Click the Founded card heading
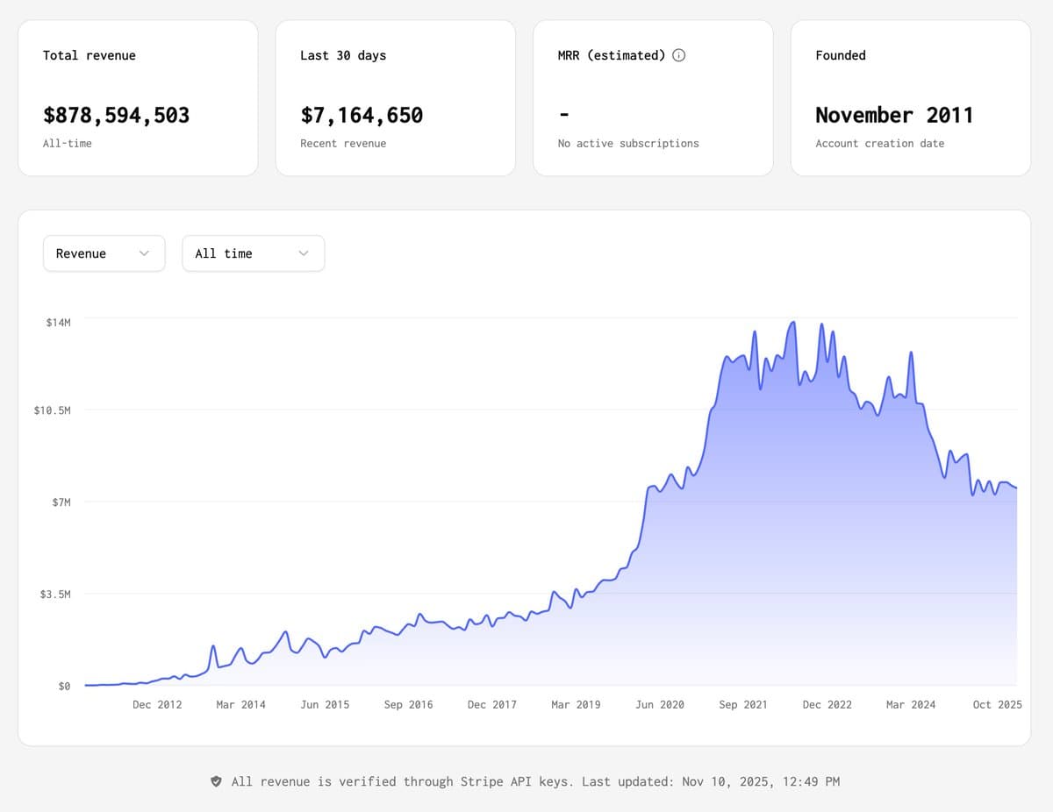 click(841, 55)
